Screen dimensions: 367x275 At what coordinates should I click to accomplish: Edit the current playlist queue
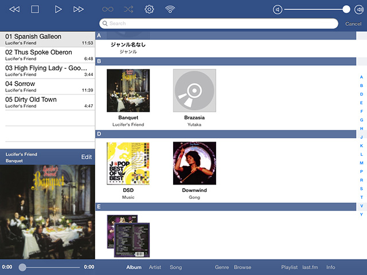click(x=87, y=157)
